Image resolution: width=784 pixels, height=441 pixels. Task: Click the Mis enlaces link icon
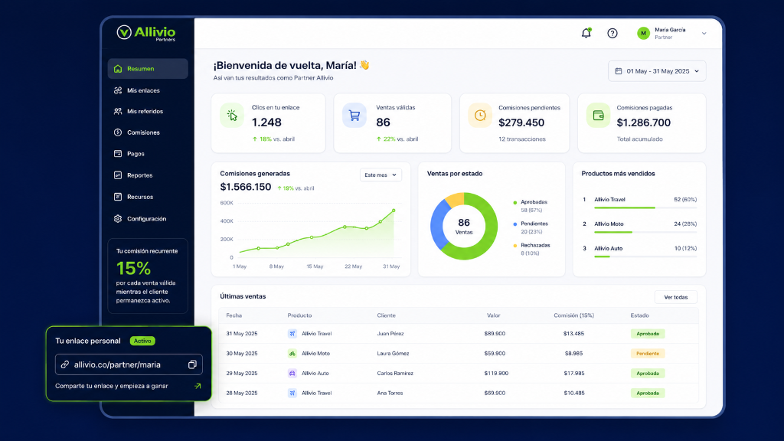pyautogui.click(x=117, y=90)
